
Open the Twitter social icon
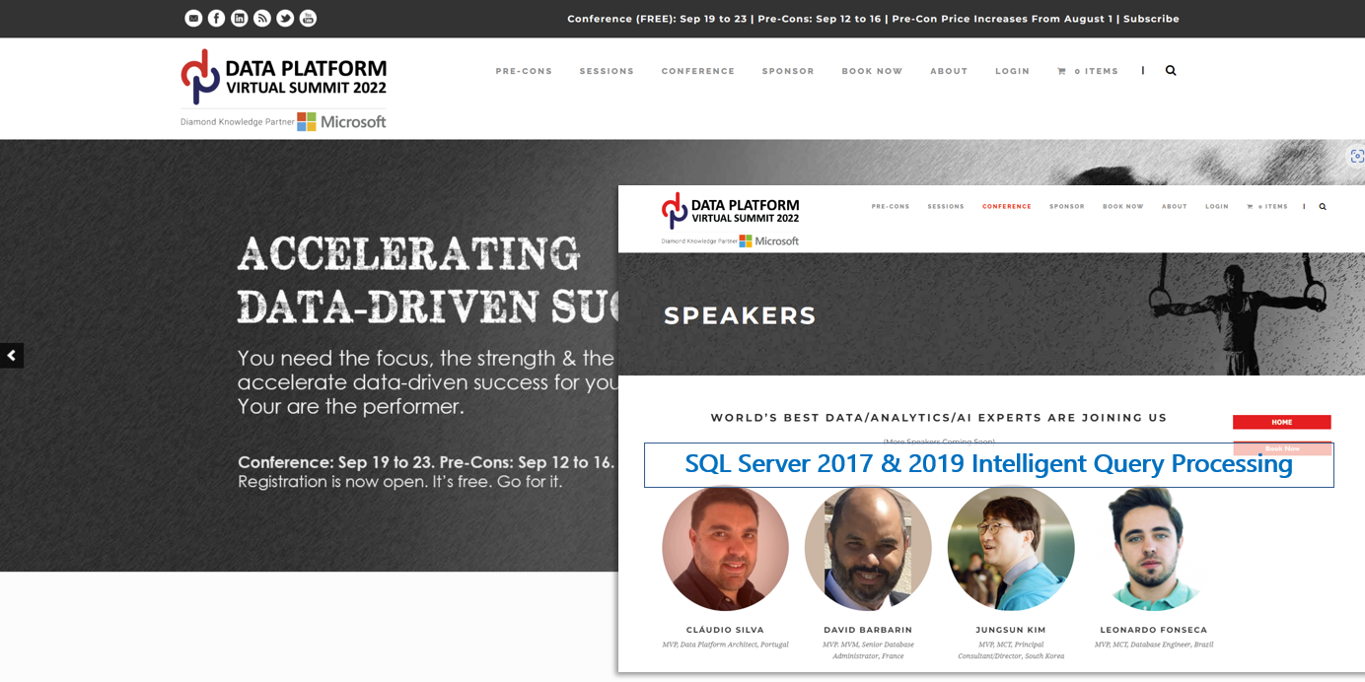285,18
